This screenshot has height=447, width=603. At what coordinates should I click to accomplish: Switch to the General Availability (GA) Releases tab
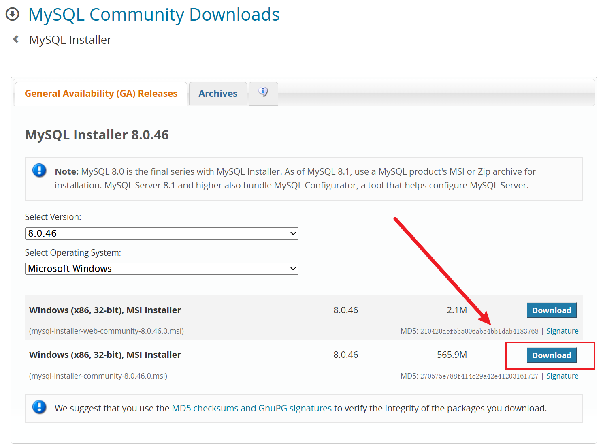(x=101, y=94)
